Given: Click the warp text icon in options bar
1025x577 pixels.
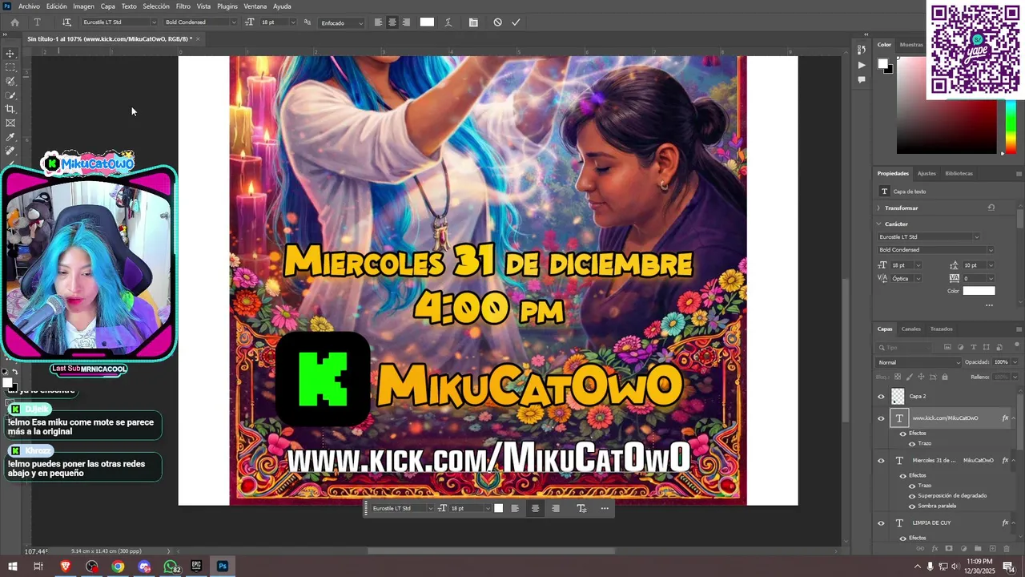Looking at the screenshot, I should click(448, 22).
